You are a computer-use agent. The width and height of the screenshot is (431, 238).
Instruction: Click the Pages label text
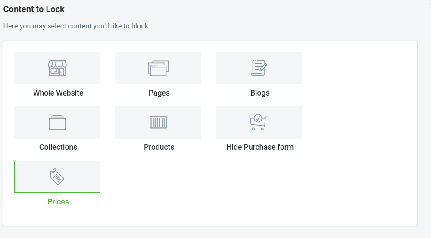pyautogui.click(x=159, y=93)
